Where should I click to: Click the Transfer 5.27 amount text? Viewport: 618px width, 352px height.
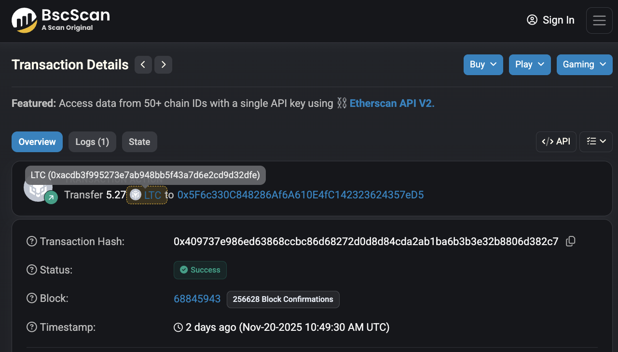click(95, 195)
